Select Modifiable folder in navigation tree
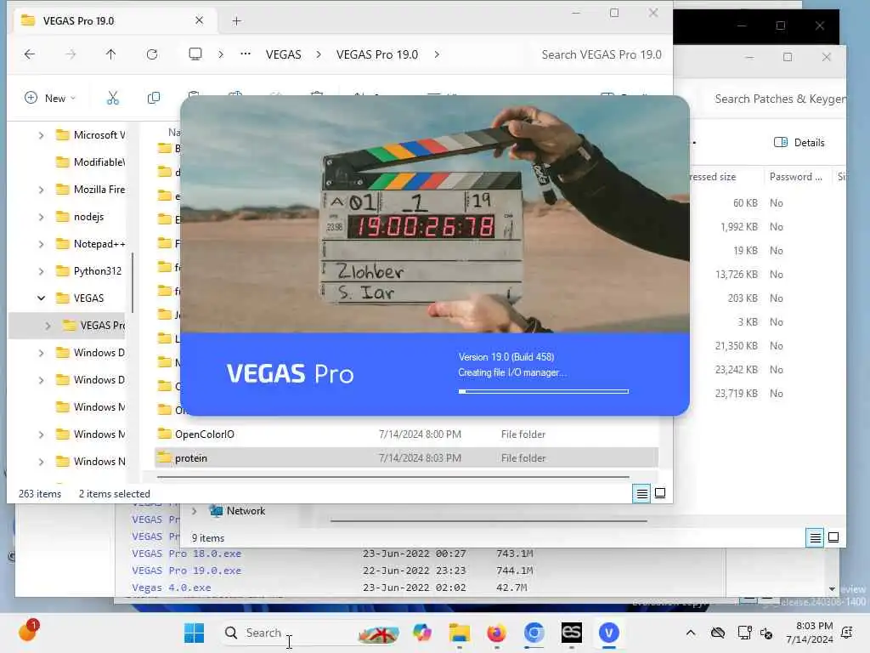The width and height of the screenshot is (870, 653). pos(92,162)
